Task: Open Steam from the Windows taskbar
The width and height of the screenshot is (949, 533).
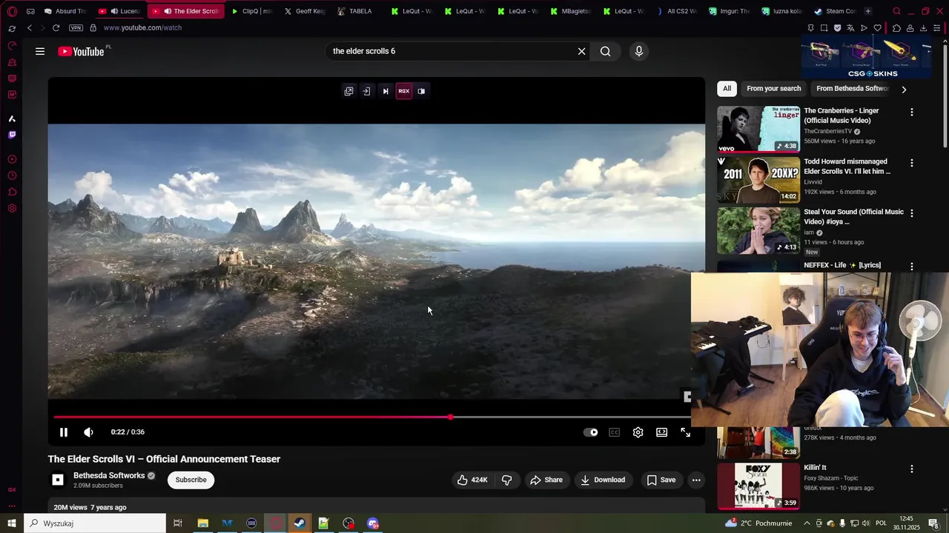Action: pos(300,523)
